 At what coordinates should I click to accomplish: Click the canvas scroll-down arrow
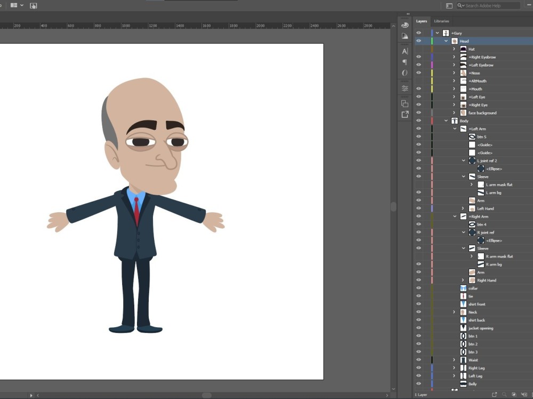pos(393,389)
